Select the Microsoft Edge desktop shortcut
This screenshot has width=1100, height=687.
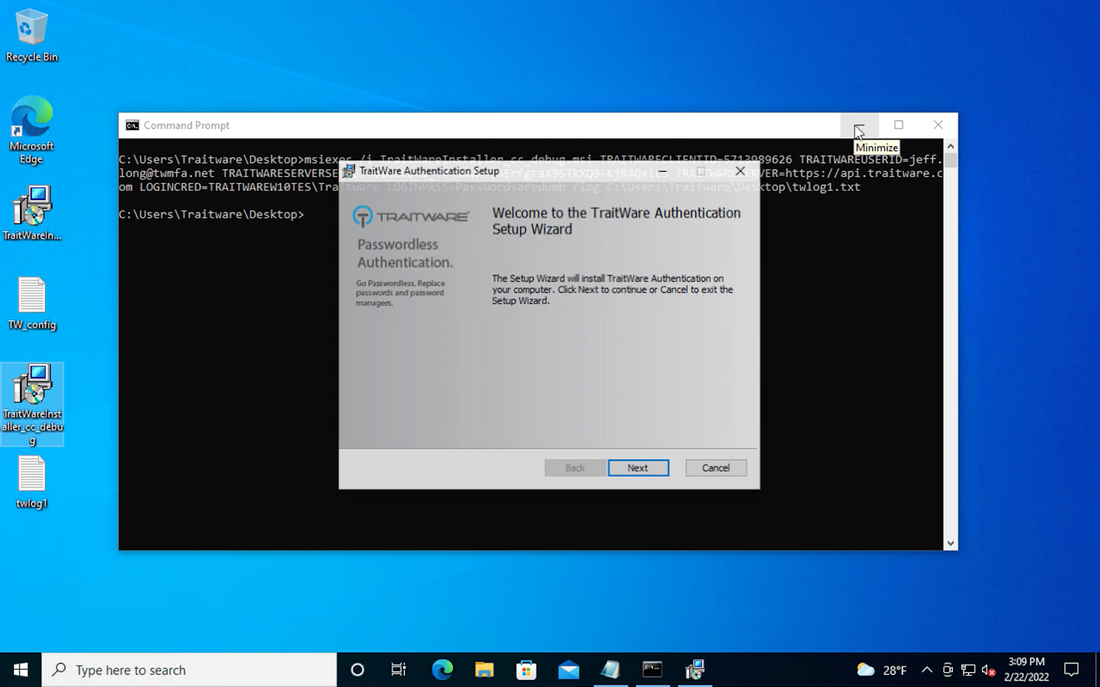32,131
